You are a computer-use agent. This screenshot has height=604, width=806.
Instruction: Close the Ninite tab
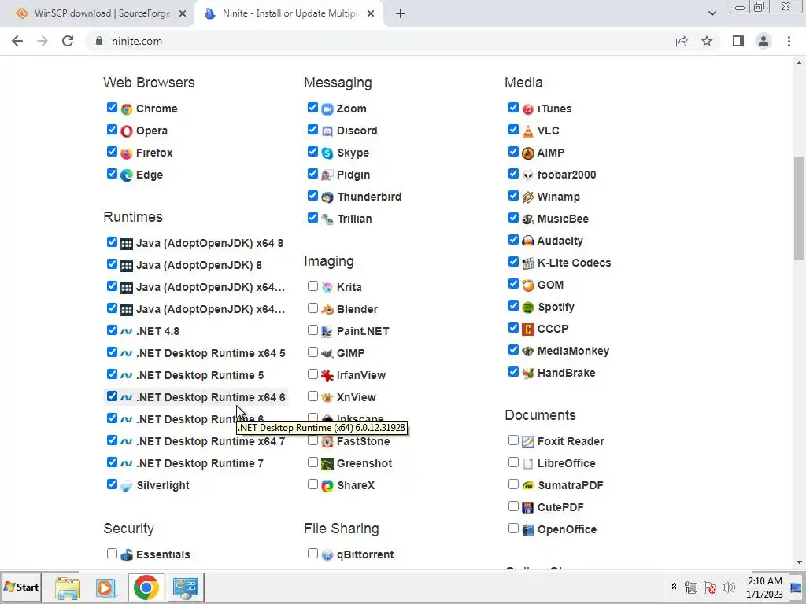[x=371, y=13]
